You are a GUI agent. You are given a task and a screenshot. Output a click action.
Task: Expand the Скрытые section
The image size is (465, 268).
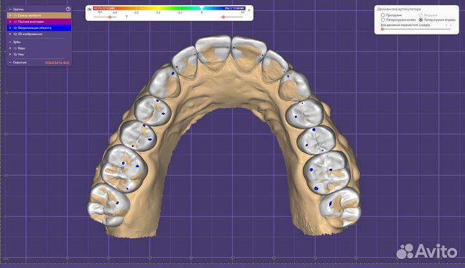(9, 62)
